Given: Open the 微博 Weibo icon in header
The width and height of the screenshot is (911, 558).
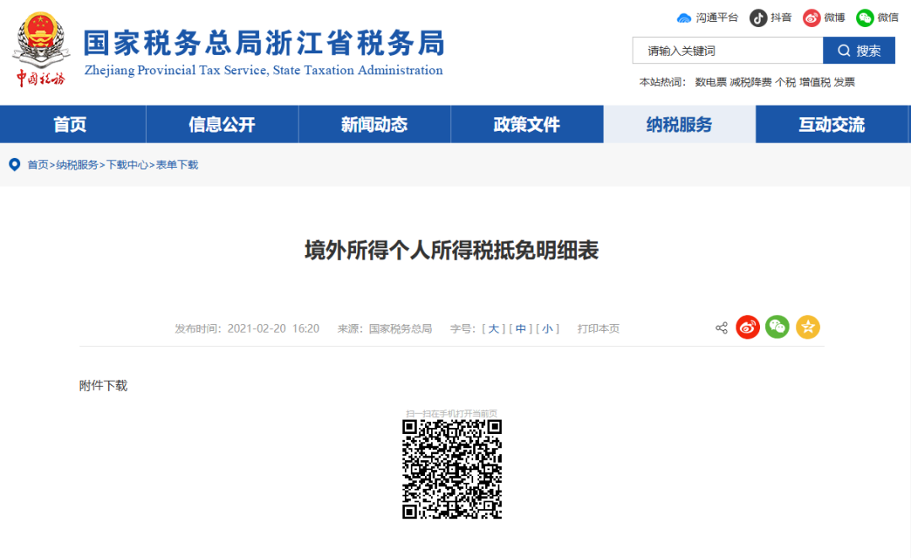Looking at the screenshot, I should coord(811,18).
